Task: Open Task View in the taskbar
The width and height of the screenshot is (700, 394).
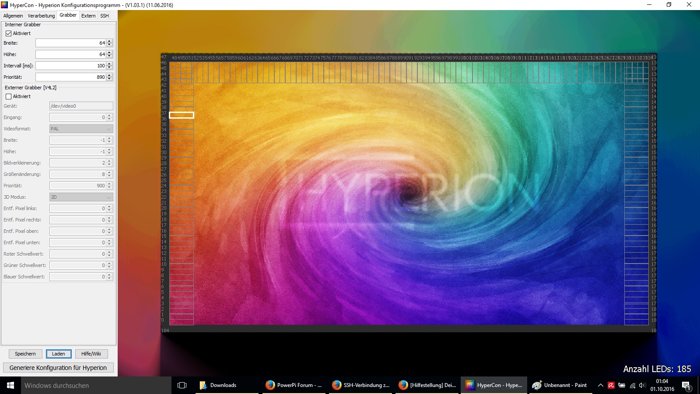Action: pyautogui.click(x=182, y=385)
